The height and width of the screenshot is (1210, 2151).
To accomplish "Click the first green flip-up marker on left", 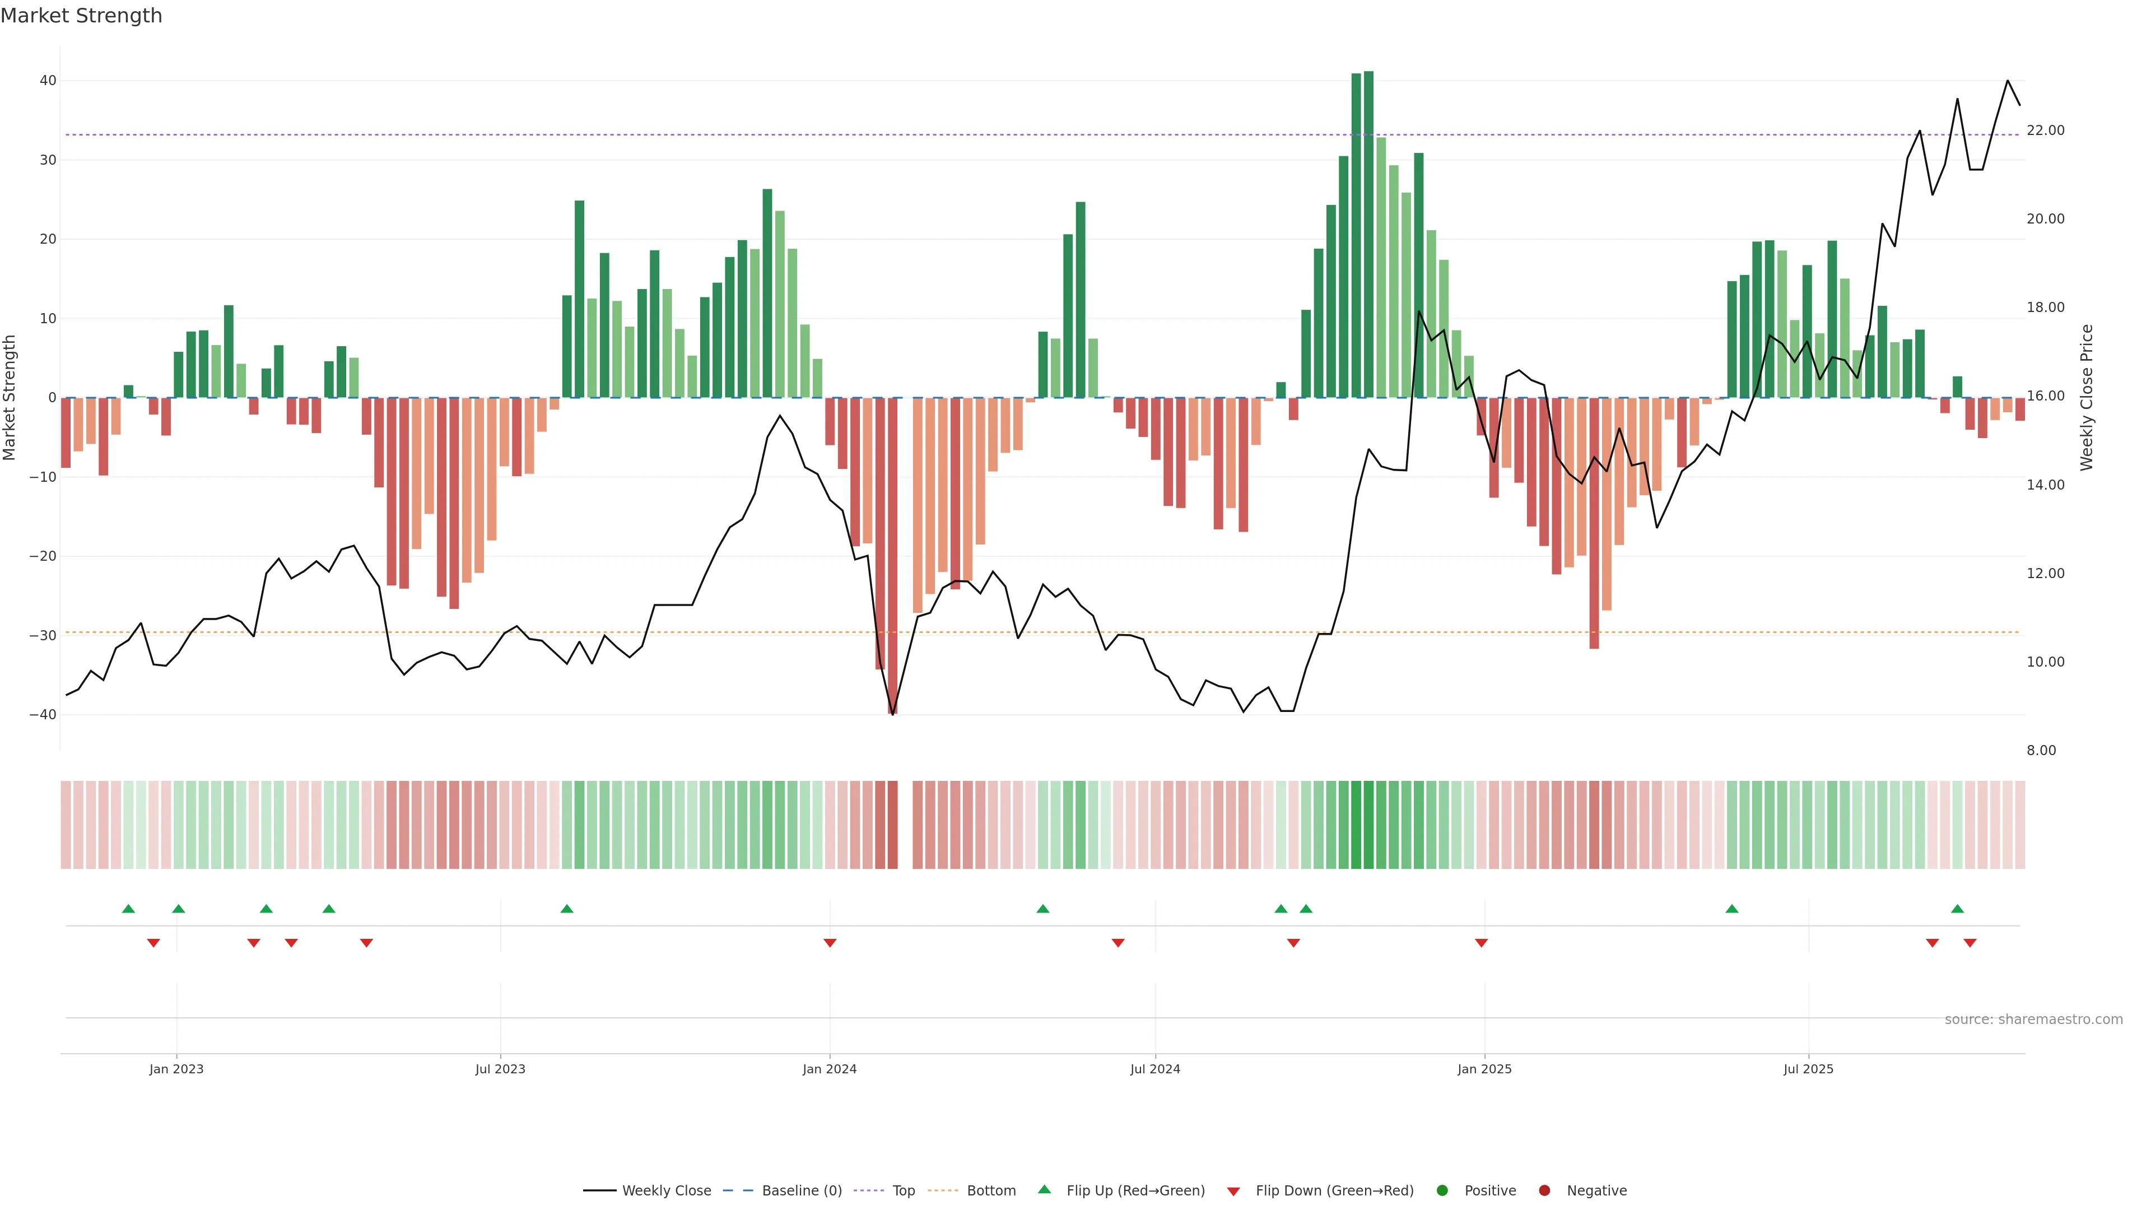I will 128,909.
